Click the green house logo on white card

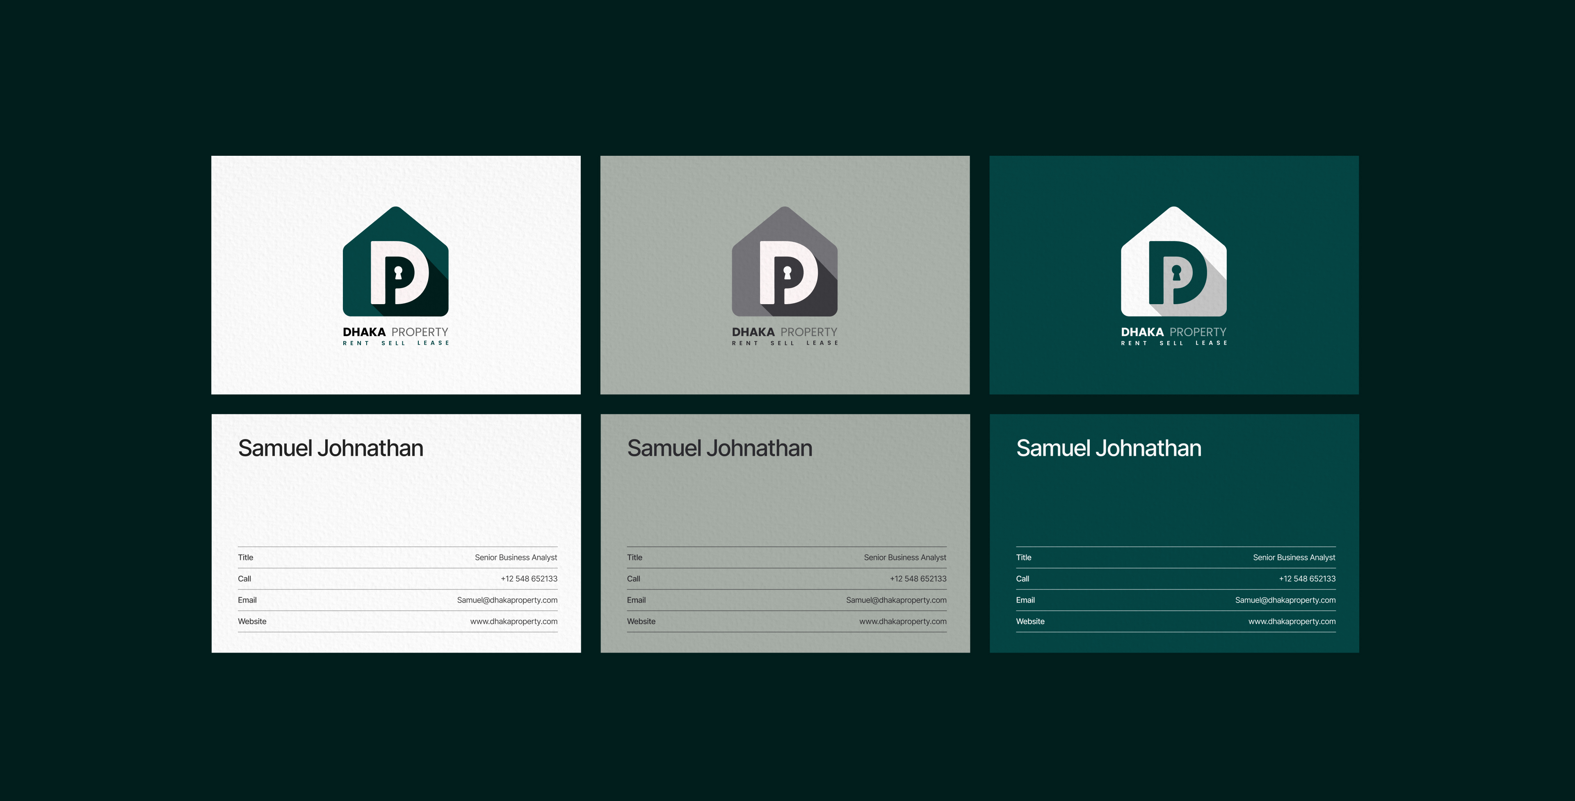click(395, 262)
